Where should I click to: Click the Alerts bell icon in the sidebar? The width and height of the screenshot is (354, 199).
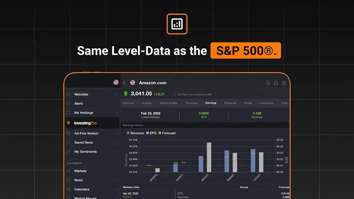pyautogui.click(x=68, y=104)
